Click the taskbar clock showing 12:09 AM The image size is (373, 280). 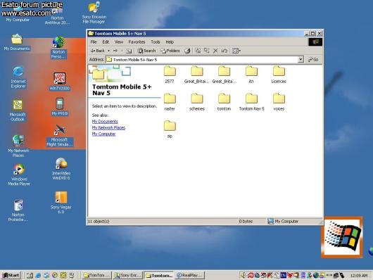point(359,276)
